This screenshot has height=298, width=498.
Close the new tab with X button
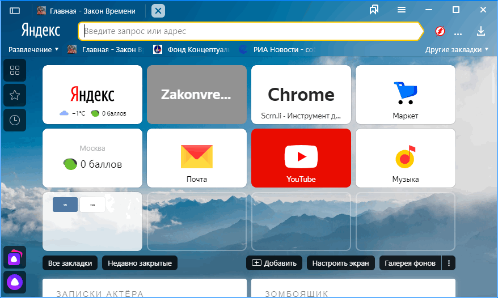click(158, 11)
